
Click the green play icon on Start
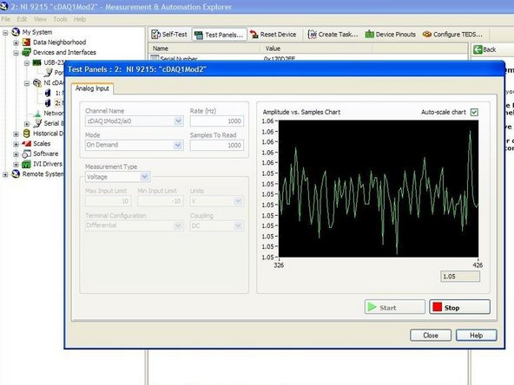[372, 307]
